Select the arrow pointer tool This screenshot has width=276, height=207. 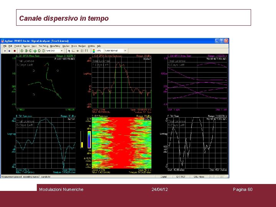[69, 51]
